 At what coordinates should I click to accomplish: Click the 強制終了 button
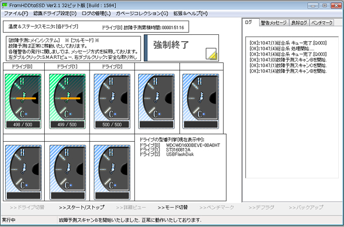click(x=182, y=47)
